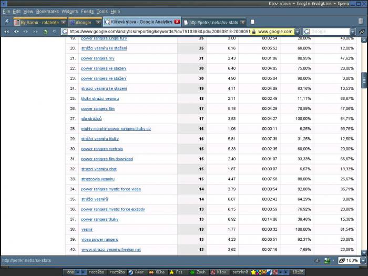Open keyword link 'power rangers centrala'
The height and width of the screenshot is (276, 368).
[x=102, y=149]
